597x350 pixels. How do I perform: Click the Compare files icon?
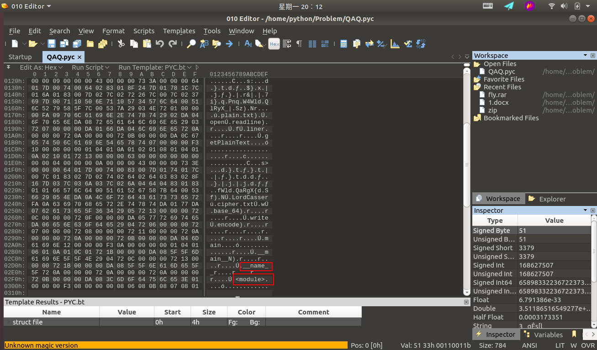370,44
